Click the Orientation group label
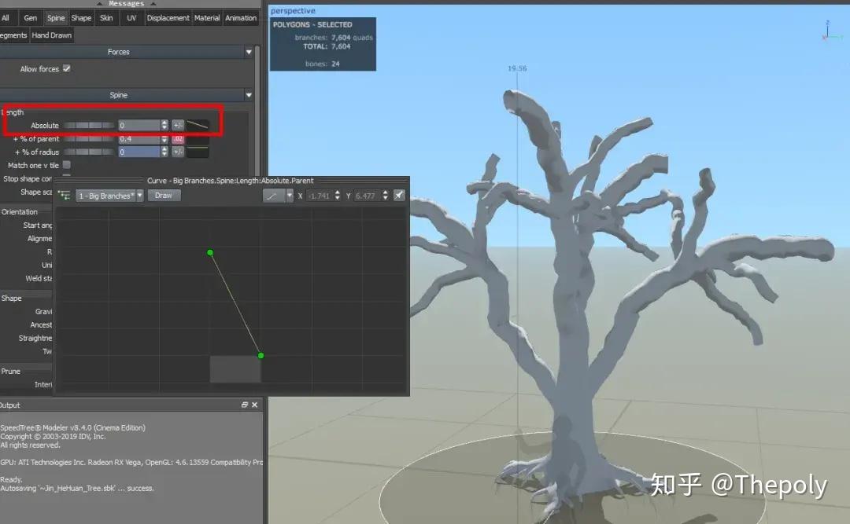 point(20,211)
